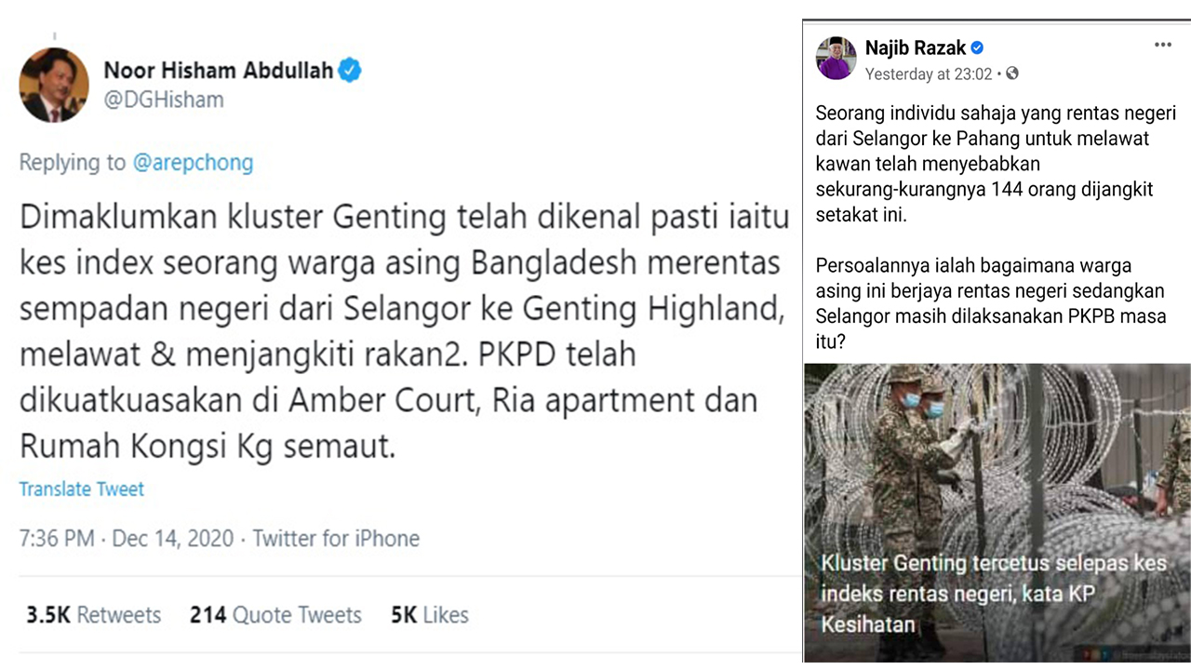Open the Yesterday at 23:02 post timestamp

tap(929, 74)
